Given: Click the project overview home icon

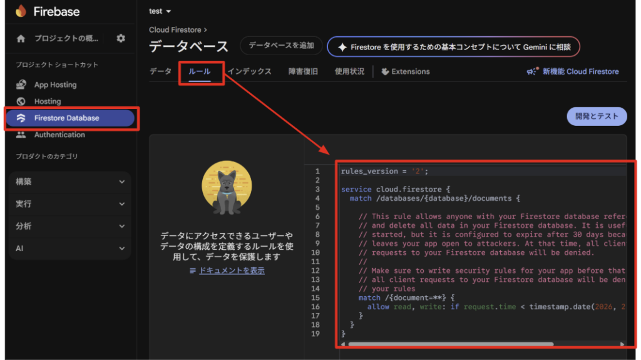Looking at the screenshot, I should pyautogui.click(x=21, y=39).
